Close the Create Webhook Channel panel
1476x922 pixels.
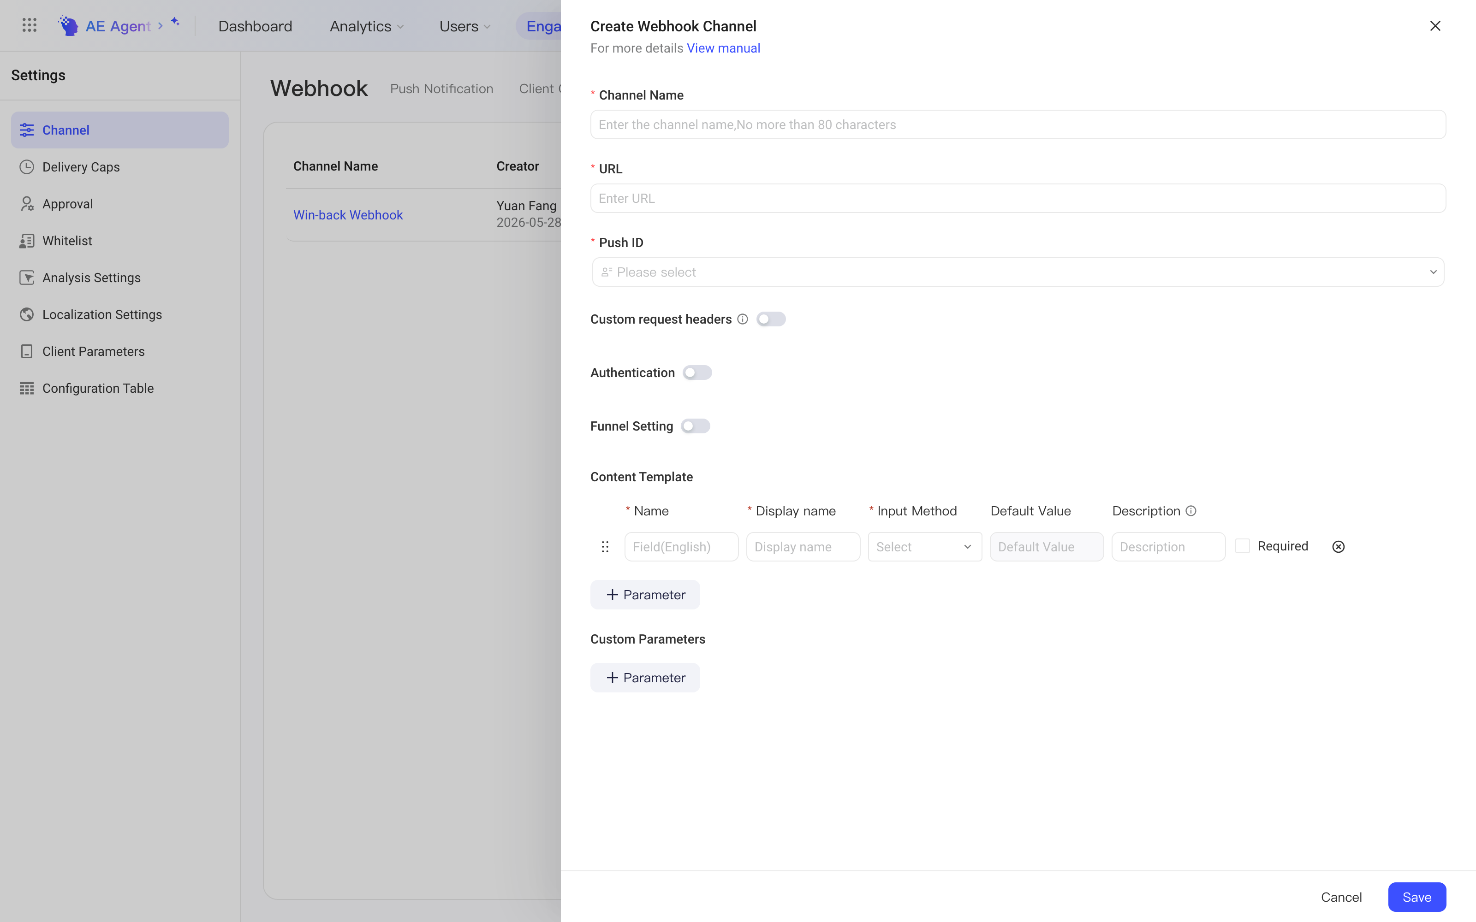pyautogui.click(x=1435, y=26)
